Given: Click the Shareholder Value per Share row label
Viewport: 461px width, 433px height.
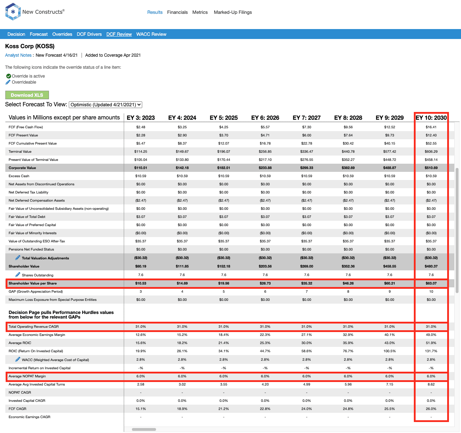Looking at the screenshot, I should [33, 283].
